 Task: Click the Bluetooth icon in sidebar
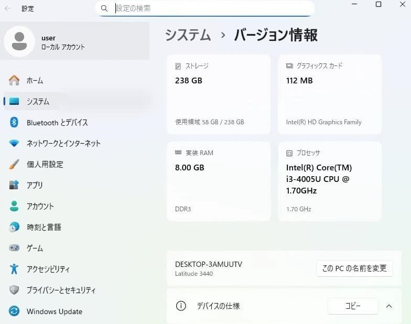[x=14, y=122]
